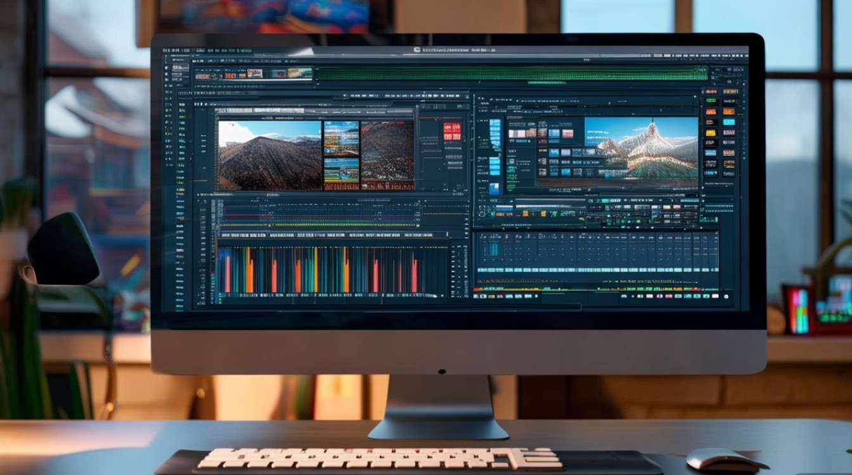Image resolution: width=852 pixels, height=475 pixels.
Task: Click the pink thumbnail in the media bin grid
Action: coord(513,134)
